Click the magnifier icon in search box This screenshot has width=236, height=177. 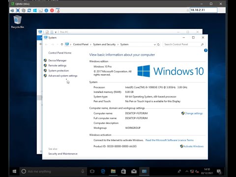[202, 44]
